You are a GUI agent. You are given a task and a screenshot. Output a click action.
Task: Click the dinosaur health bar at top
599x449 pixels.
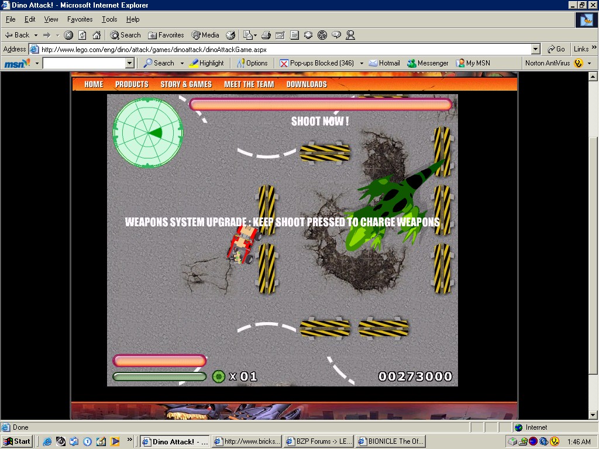(321, 104)
